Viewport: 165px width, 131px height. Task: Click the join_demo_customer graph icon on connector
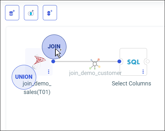tap(95, 64)
